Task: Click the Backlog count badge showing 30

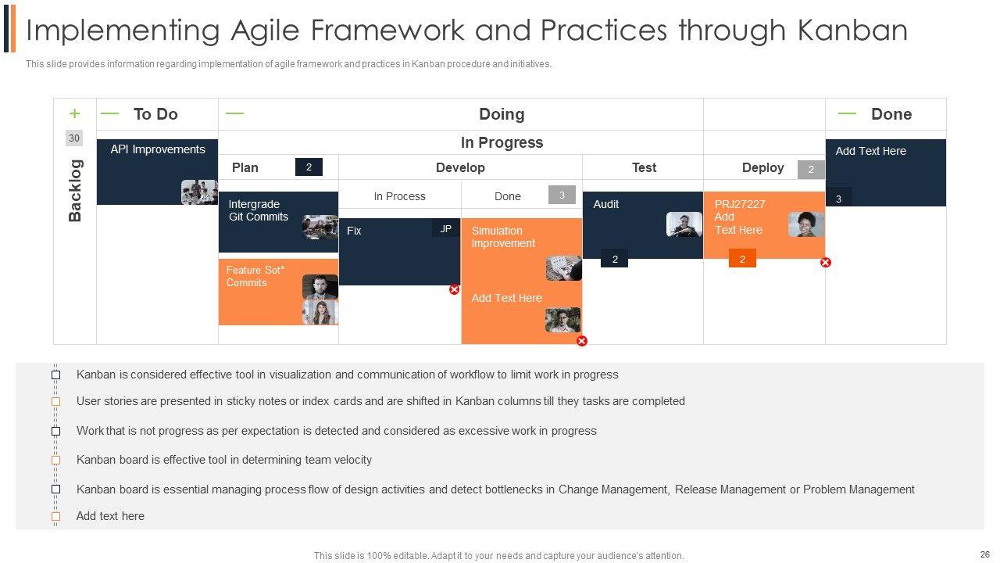Action: point(74,138)
